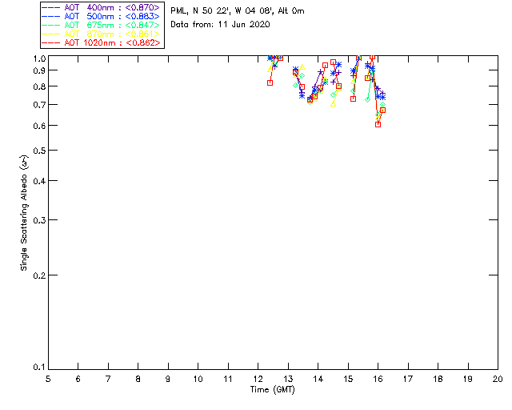Screen dimensions: 512x410
Task: Click the lowest red square marker near 16 GMT
Action: (x=378, y=124)
